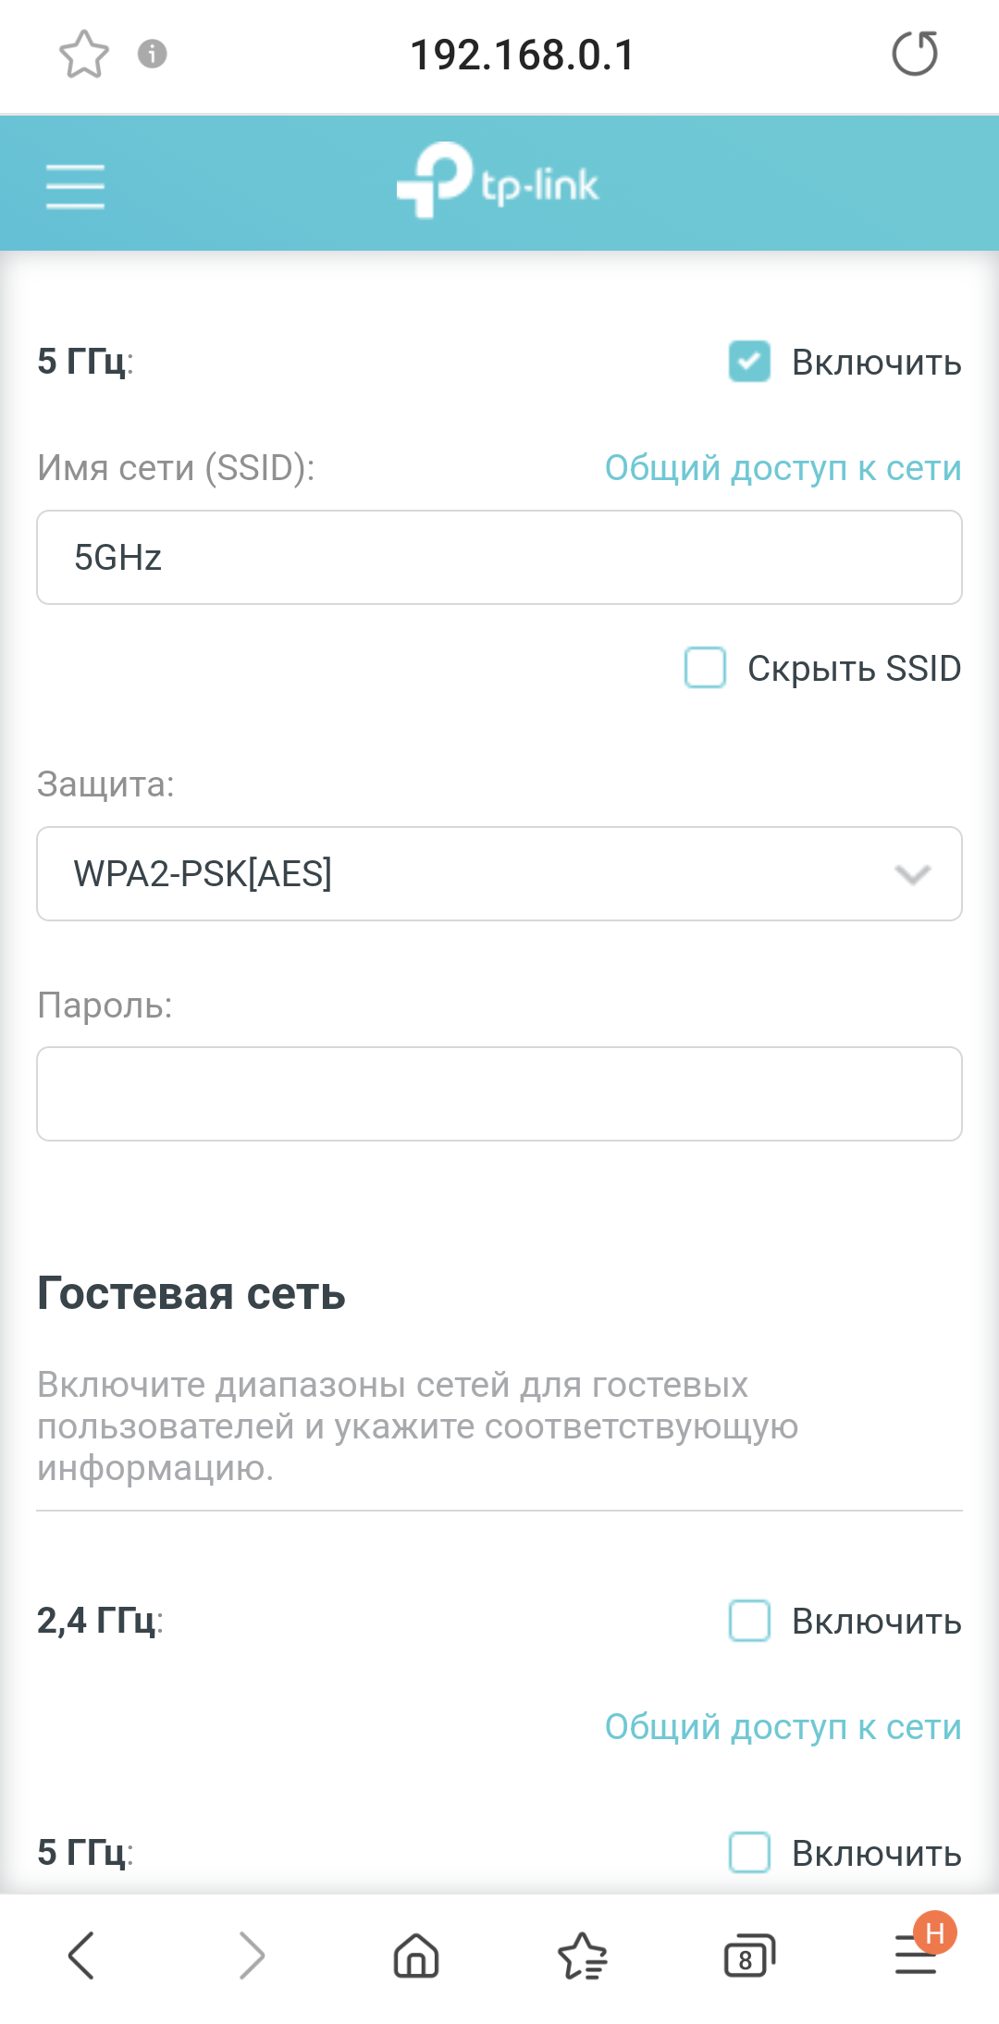The image size is (999, 2024).
Task: Click the SSID name input field
Action: coord(499,558)
